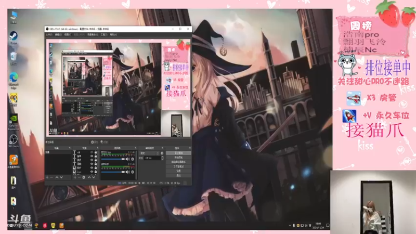Image resolution: width=416 pixels, height=234 pixels.
Task: Open the orange app icon in the taskbar
Action: pos(61,226)
